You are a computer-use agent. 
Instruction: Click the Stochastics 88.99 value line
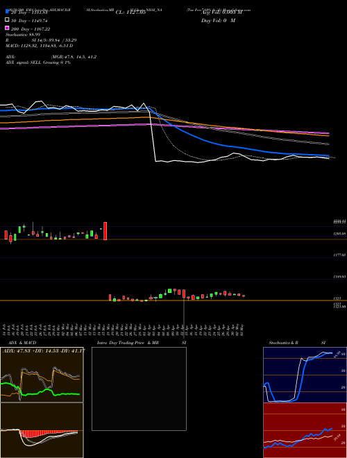pyautogui.click(x=23, y=35)
